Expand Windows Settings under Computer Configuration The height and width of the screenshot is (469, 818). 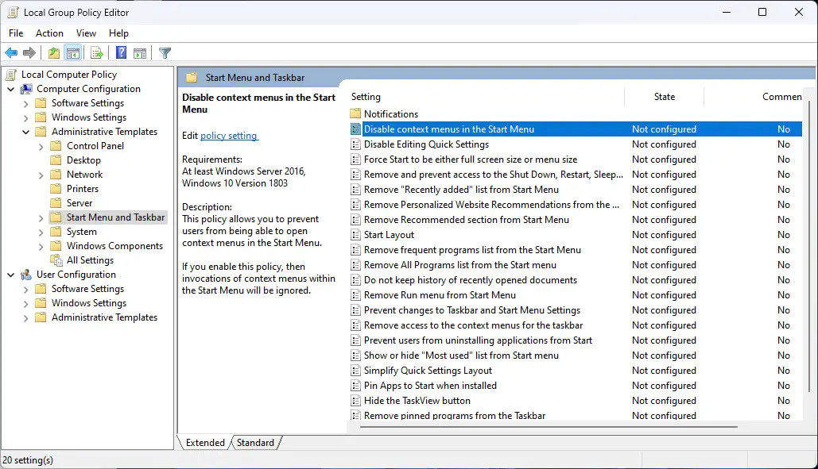coord(25,117)
